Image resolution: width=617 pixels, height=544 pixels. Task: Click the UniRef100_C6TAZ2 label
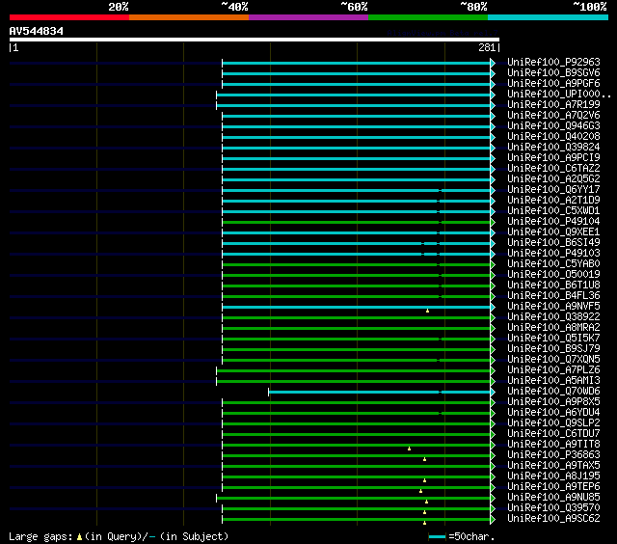click(553, 169)
